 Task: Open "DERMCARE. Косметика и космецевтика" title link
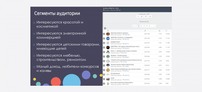click(121, 37)
